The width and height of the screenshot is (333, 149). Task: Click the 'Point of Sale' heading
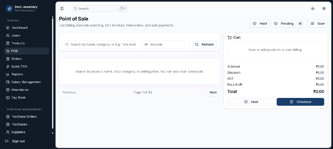[x=74, y=19]
